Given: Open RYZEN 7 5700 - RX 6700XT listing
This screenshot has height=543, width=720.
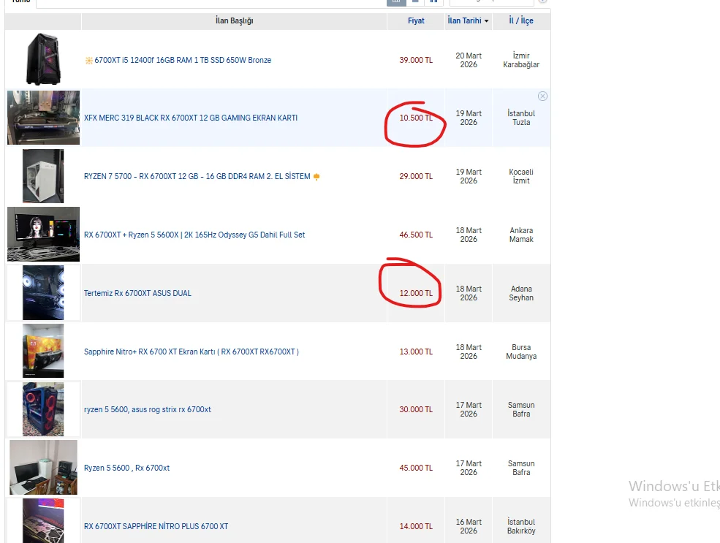Looking at the screenshot, I should click(x=197, y=176).
